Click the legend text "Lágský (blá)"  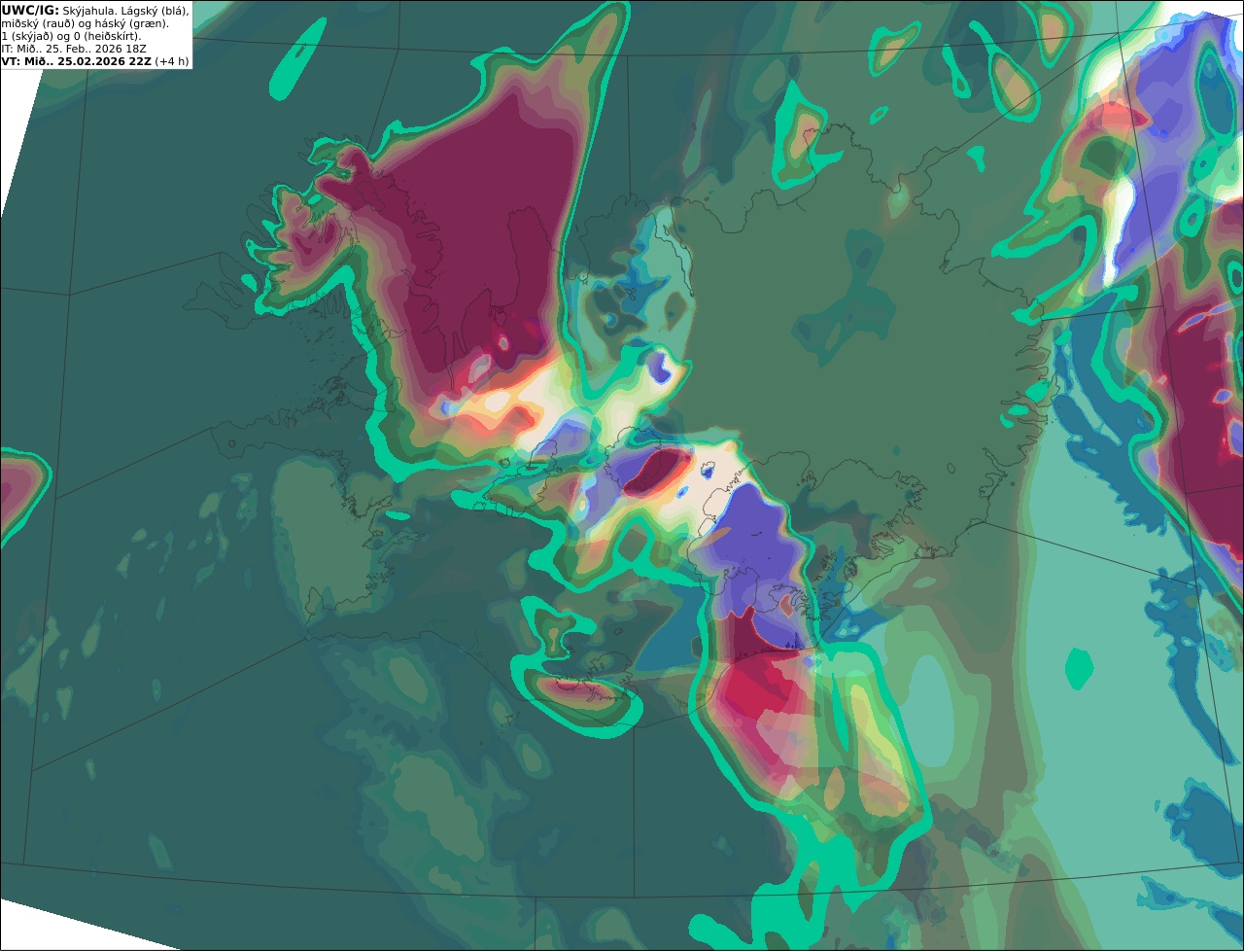point(153,11)
